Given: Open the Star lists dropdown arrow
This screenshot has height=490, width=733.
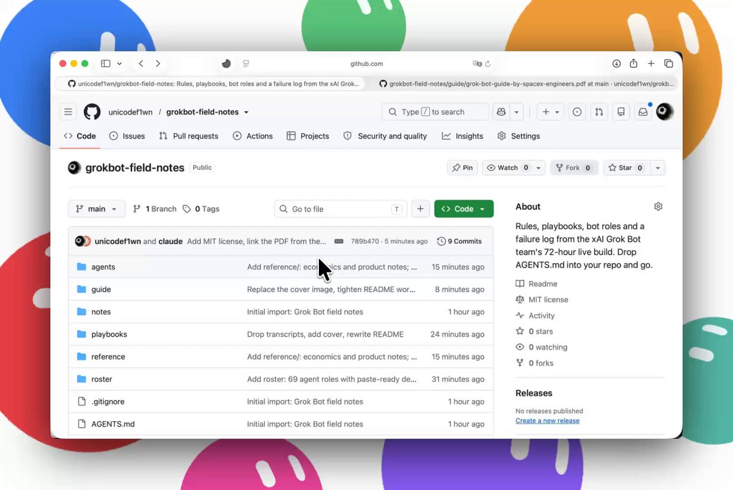Looking at the screenshot, I should [x=658, y=167].
